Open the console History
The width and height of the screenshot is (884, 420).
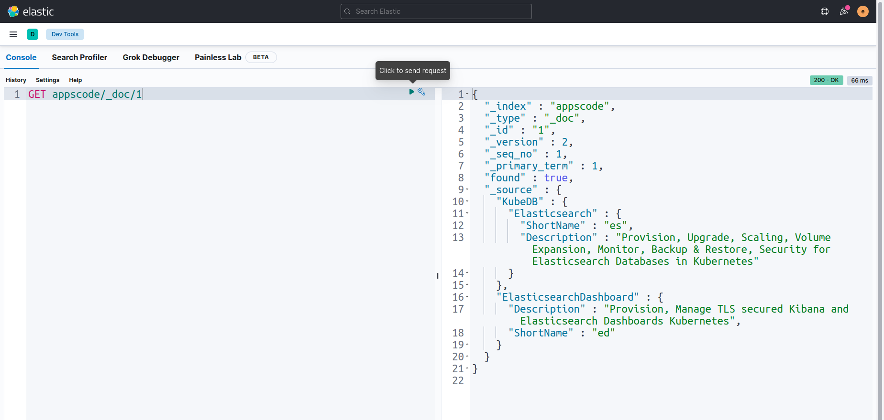click(x=16, y=80)
